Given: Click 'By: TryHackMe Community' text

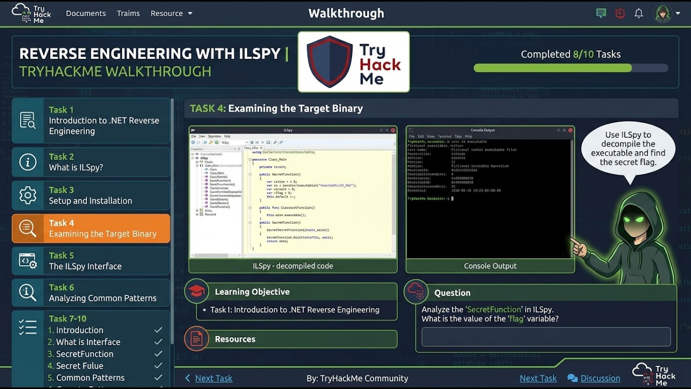Looking at the screenshot, I should pos(357,378).
